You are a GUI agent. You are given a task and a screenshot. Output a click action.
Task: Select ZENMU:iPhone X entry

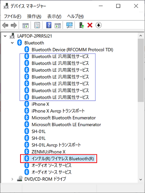point(48,152)
